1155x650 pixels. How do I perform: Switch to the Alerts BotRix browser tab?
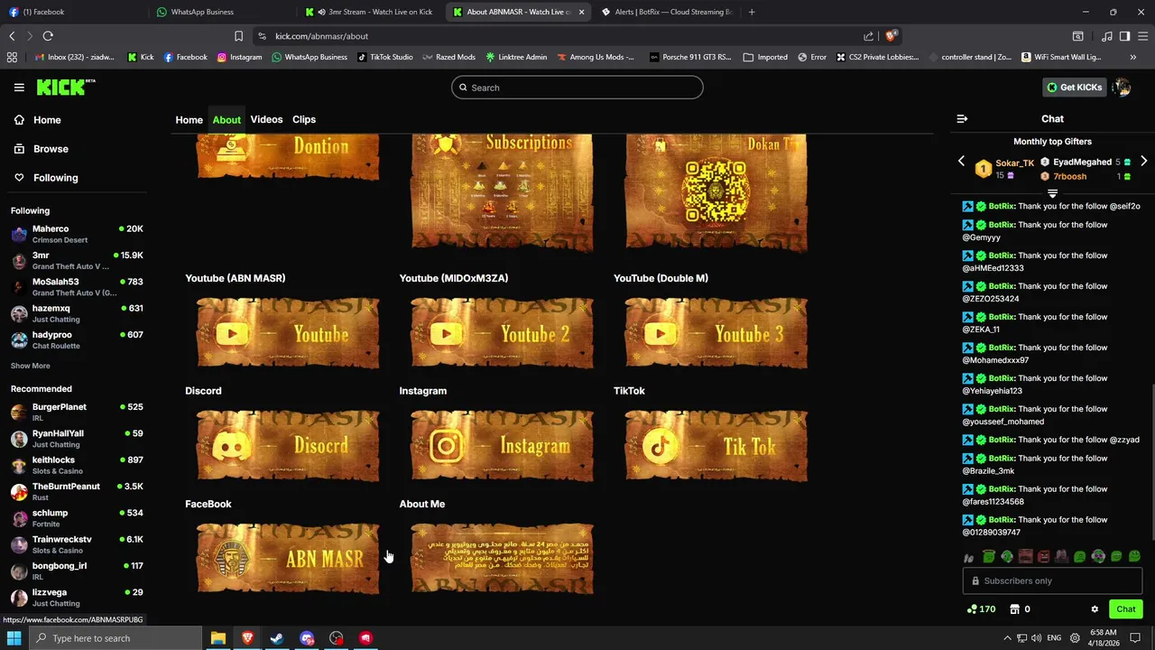click(x=666, y=12)
